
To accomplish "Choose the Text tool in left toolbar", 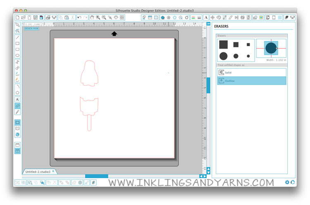I will pyautogui.click(x=17, y=99).
